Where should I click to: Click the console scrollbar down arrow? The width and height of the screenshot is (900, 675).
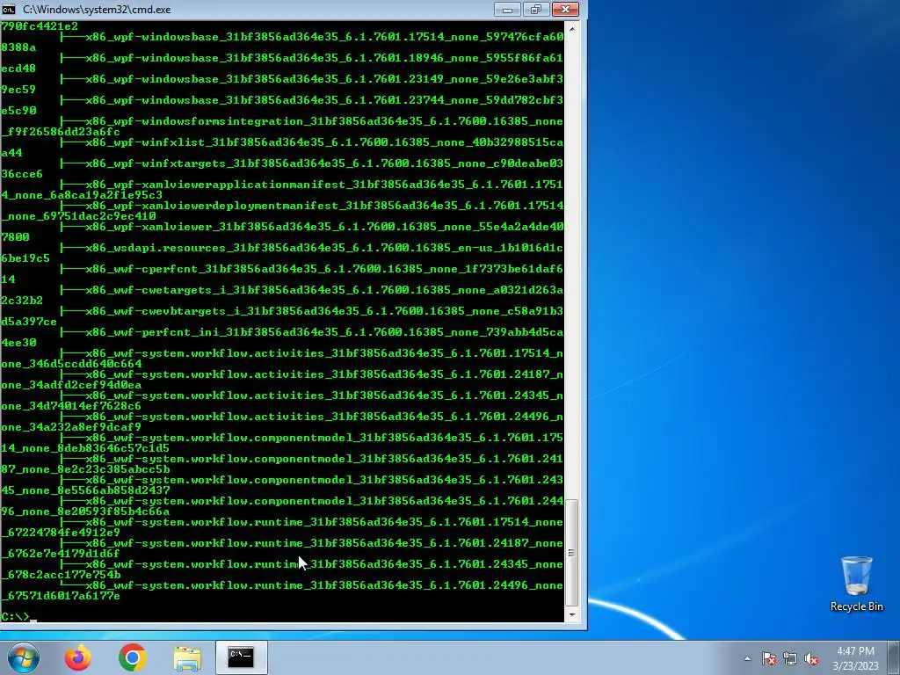tap(571, 614)
